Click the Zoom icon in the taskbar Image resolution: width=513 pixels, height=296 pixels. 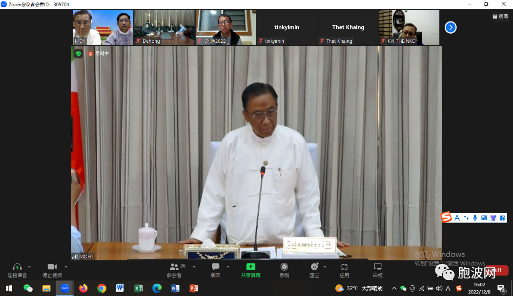tap(65, 289)
